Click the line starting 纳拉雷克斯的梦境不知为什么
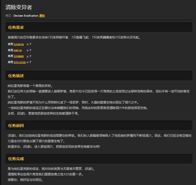Screen dimensions: 196x185 pyautogui.click(x=73, y=102)
